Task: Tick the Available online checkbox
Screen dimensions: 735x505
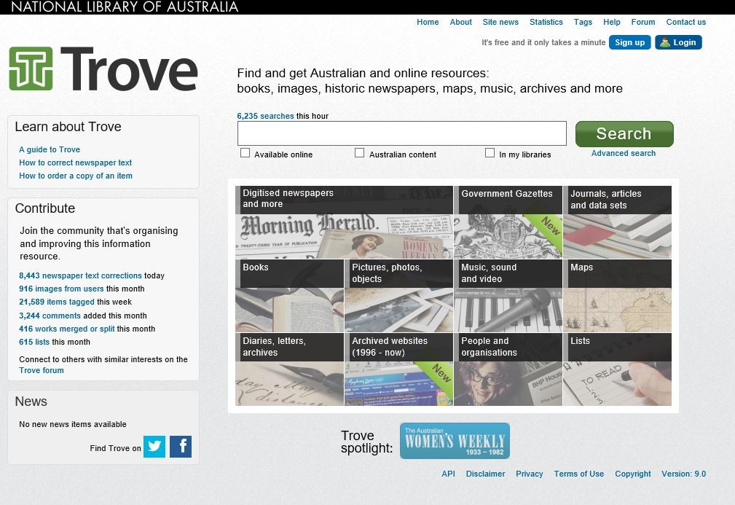Action: [245, 153]
